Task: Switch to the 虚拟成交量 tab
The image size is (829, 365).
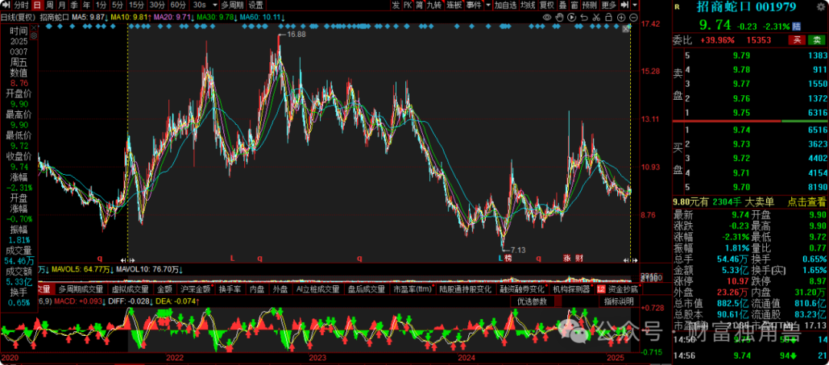Action: [x=129, y=289]
